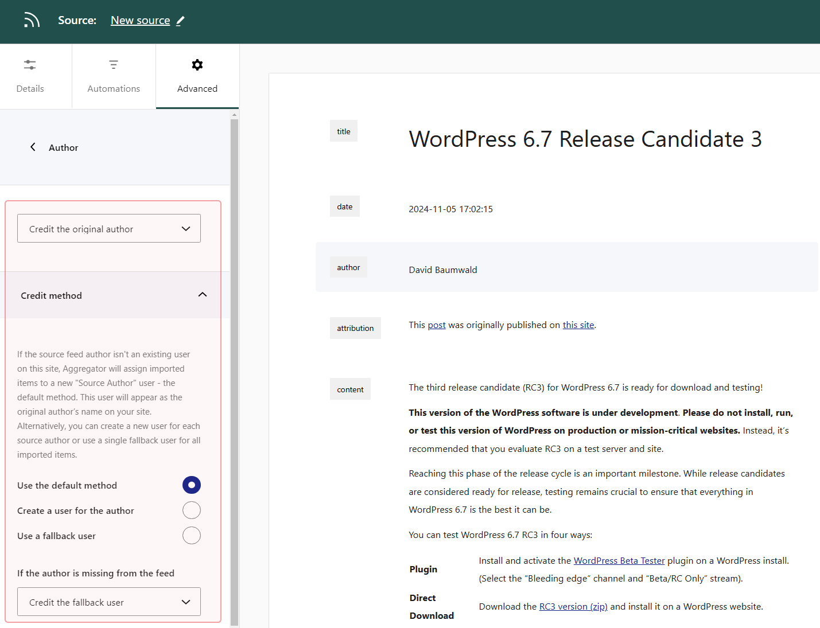Open the WordPress Beta Tester link
Image resolution: width=820 pixels, height=628 pixels.
tap(619, 561)
